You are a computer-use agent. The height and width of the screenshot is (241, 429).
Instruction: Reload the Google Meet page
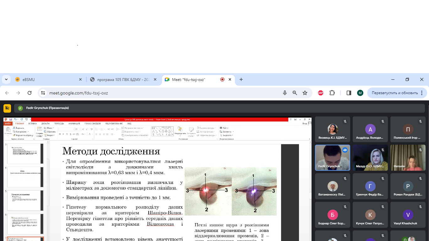30,93
